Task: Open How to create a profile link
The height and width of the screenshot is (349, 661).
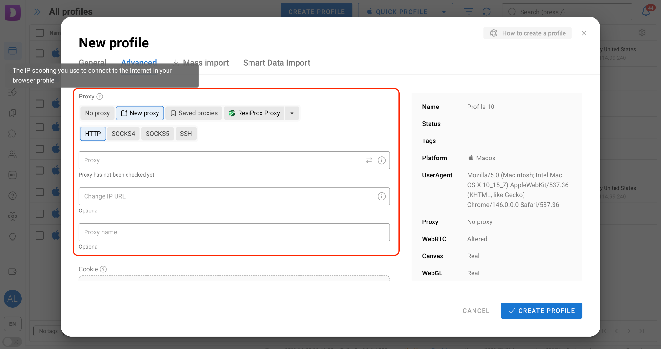Action: [527, 33]
